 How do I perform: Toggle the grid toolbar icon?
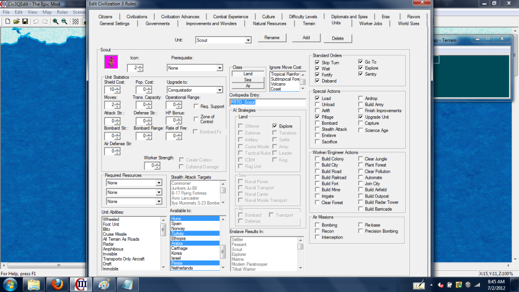(x=76, y=21)
